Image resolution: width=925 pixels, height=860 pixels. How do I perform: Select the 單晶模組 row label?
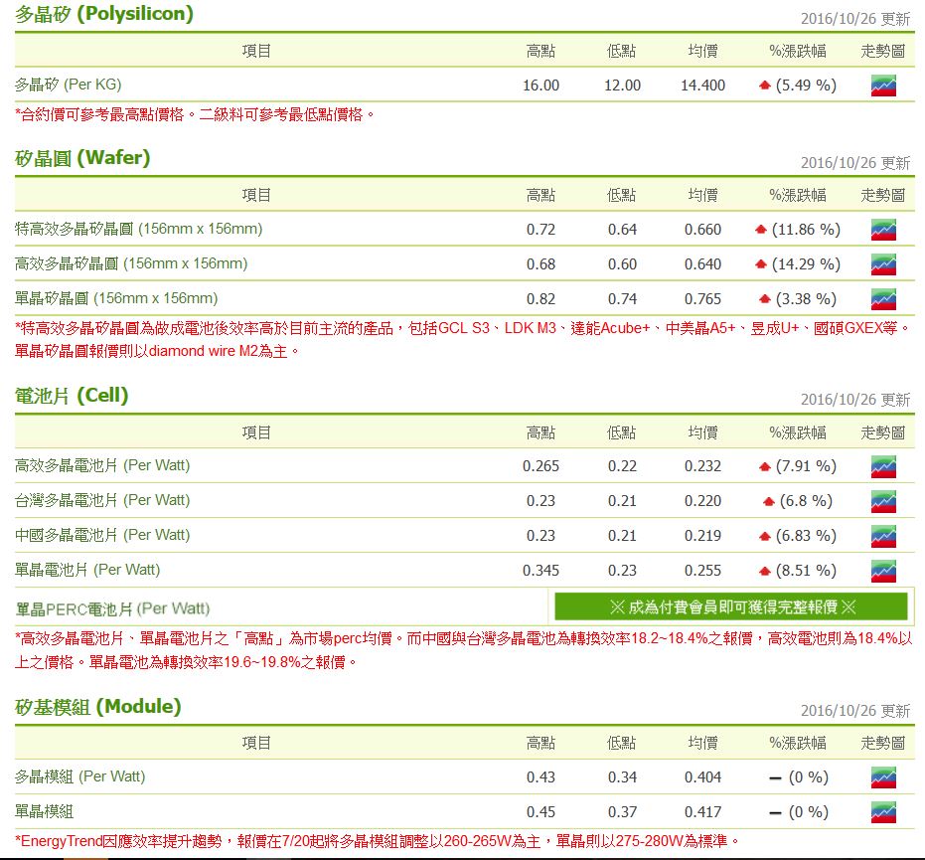[45, 811]
